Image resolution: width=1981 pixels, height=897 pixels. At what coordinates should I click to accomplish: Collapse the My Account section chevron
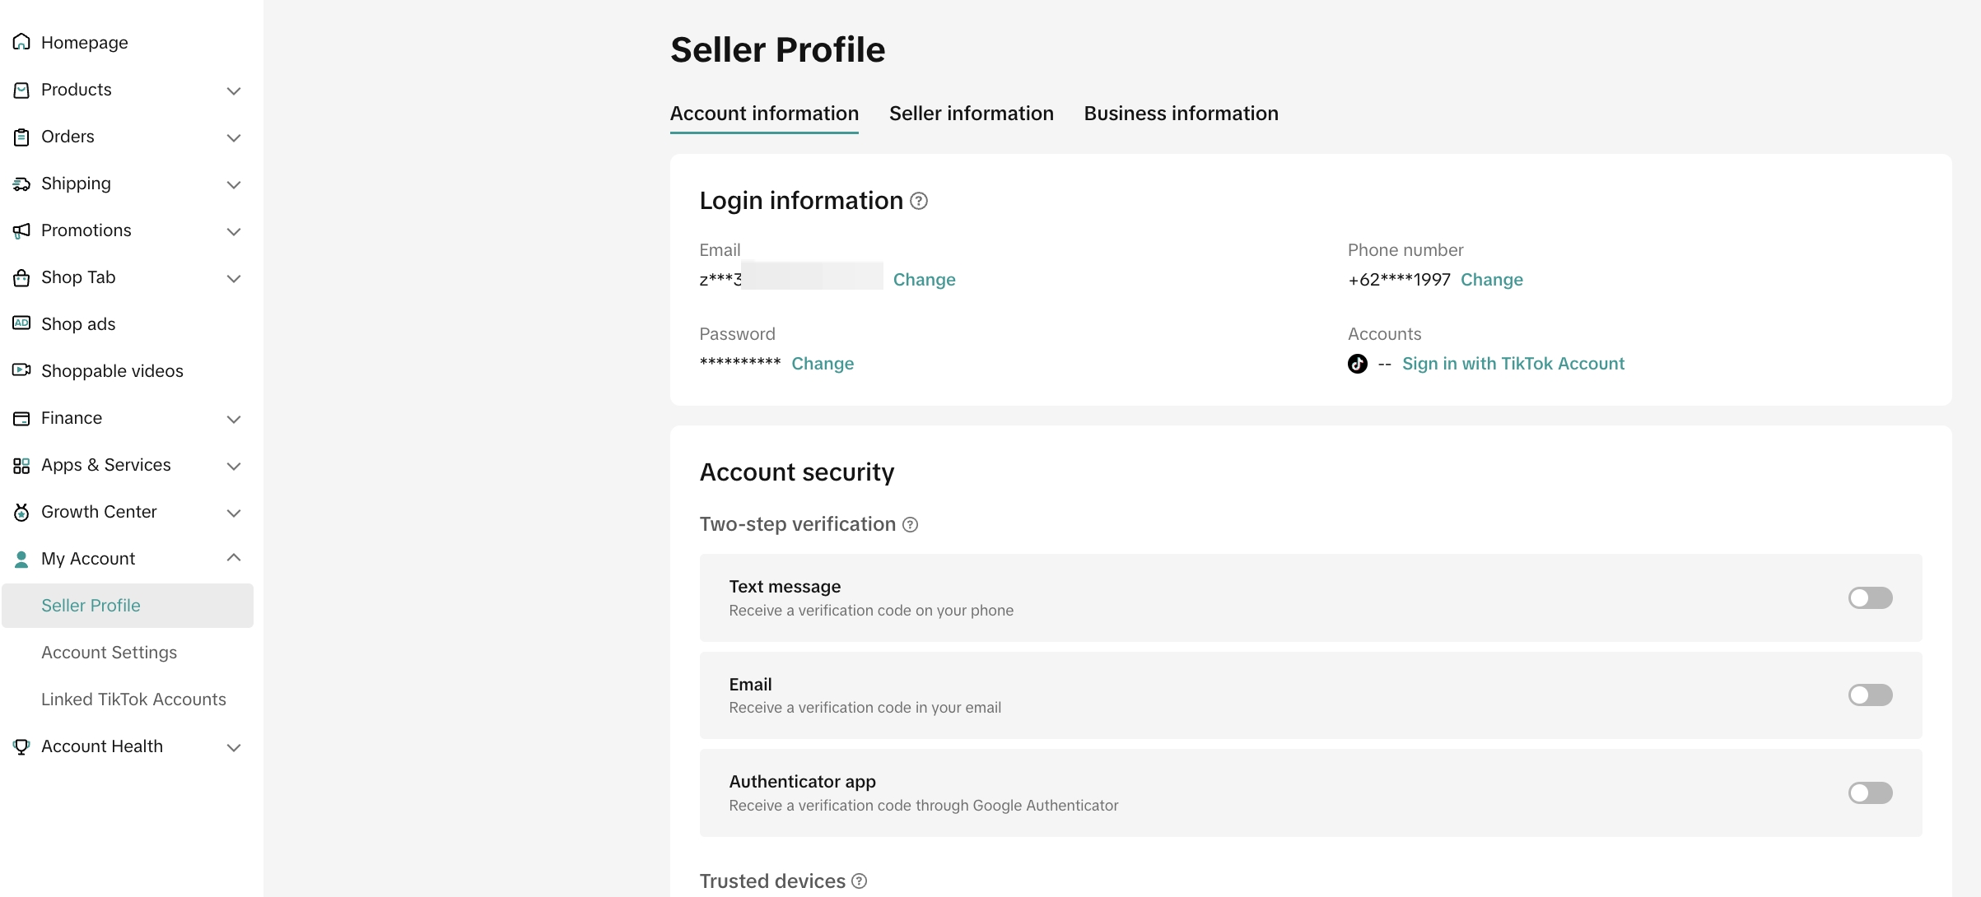(234, 558)
